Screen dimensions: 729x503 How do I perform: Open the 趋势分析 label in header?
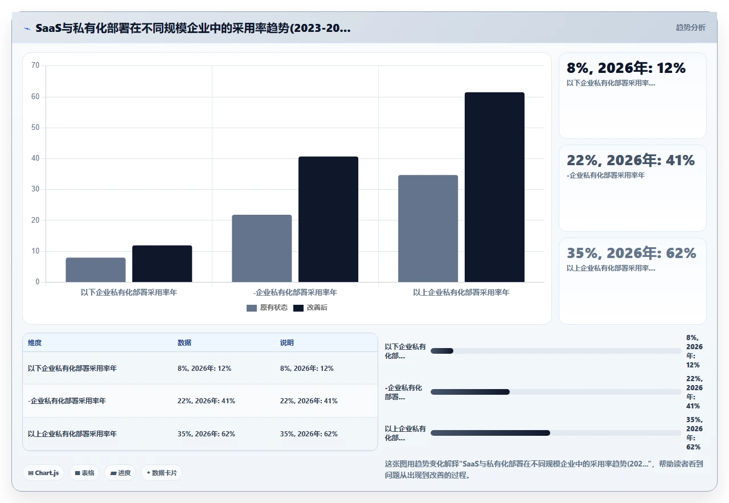691,27
